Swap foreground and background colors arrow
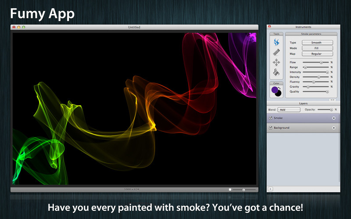This screenshot has width=351, height=219. pyautogui.click(x=279, y=88)
